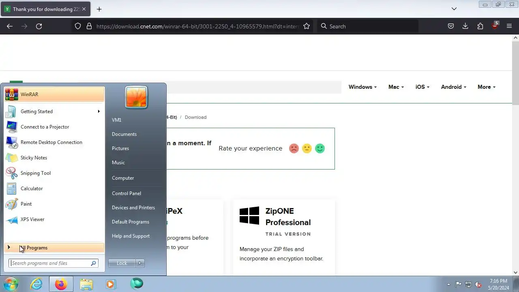The width and height of the screenshot is (519, 292).
Task: Rate experience with green happy face
Action: tap(320, 148)
